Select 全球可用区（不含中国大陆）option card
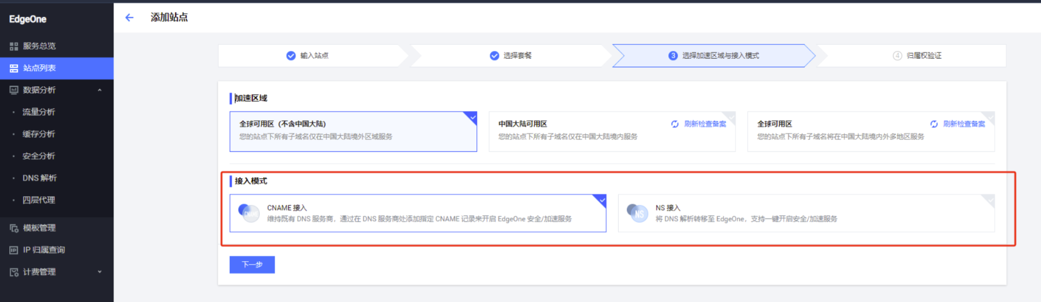 pyautogui.click(x=353, y=131)
